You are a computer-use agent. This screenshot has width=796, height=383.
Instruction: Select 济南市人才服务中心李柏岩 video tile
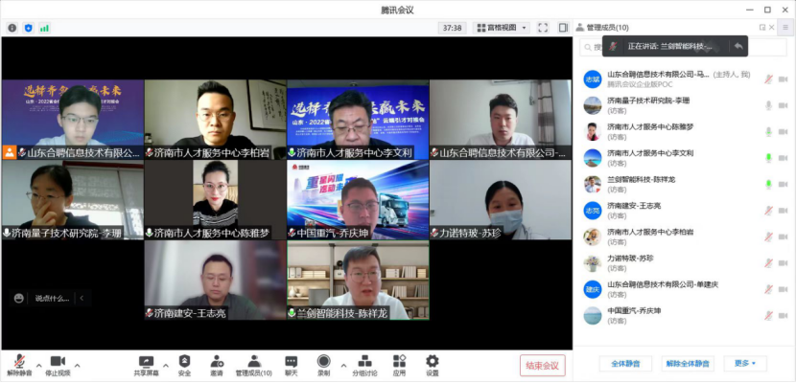click(215, 120)
